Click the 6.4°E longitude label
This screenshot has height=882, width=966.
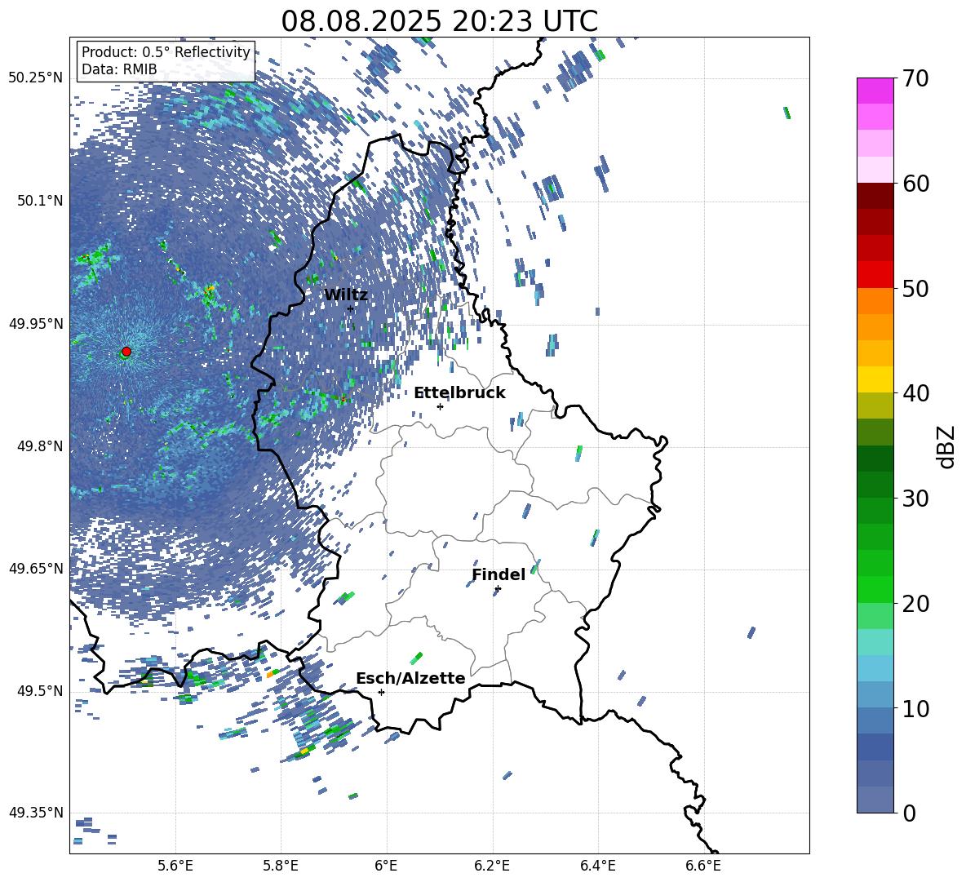click(597, 866)
